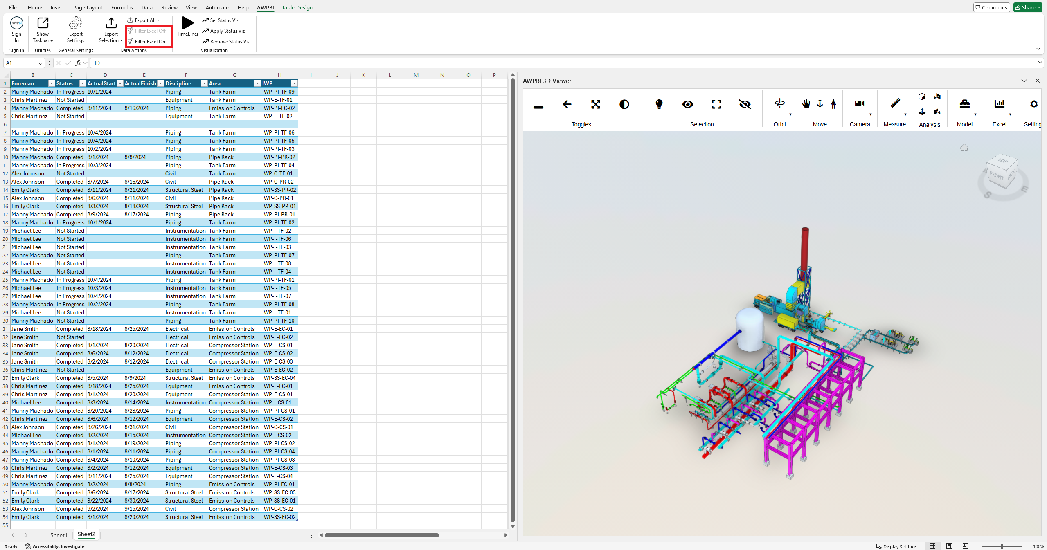The height and width of the screenshot is (550, 1047).
Task: Click the lightbulb icon in Selection group
Action: pyautogui.click(x=659, y=104)
